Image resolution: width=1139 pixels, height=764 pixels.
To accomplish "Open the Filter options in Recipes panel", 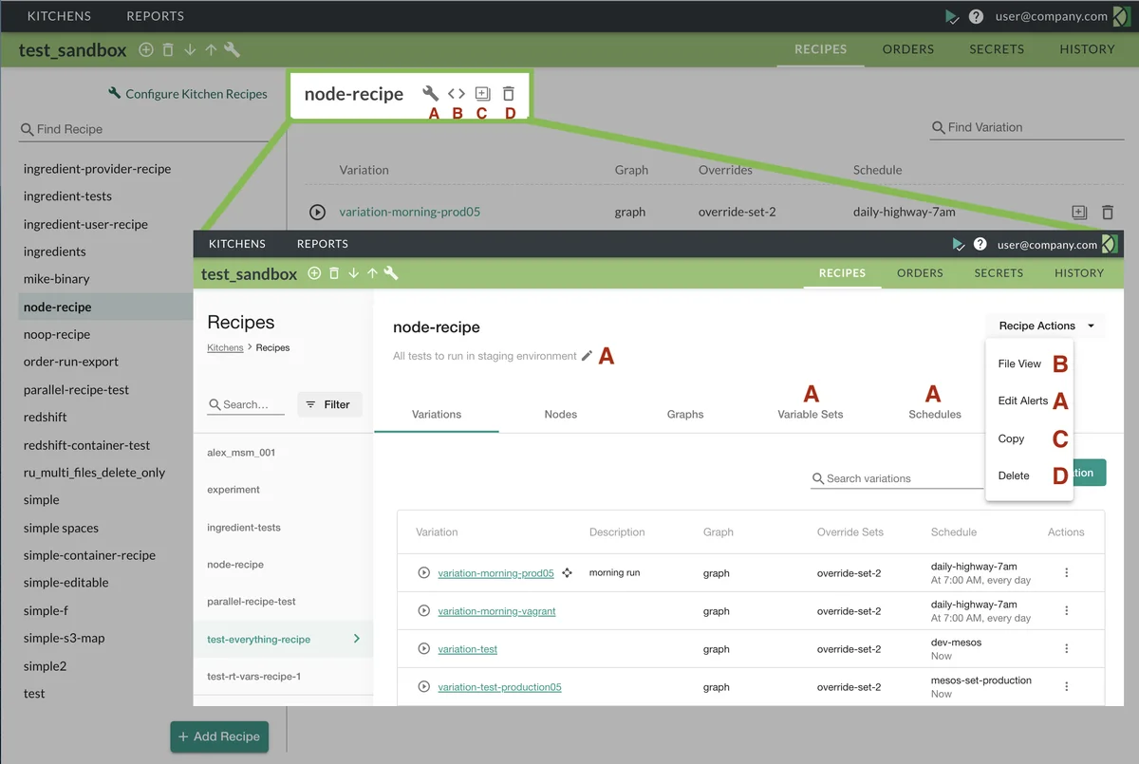I will [x=329, y=404].
